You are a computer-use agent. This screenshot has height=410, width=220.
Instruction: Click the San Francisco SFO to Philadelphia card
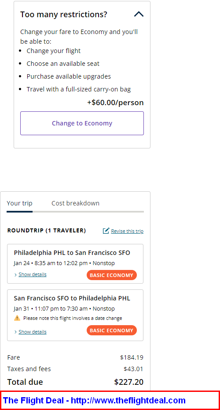[x=75, y=315]
